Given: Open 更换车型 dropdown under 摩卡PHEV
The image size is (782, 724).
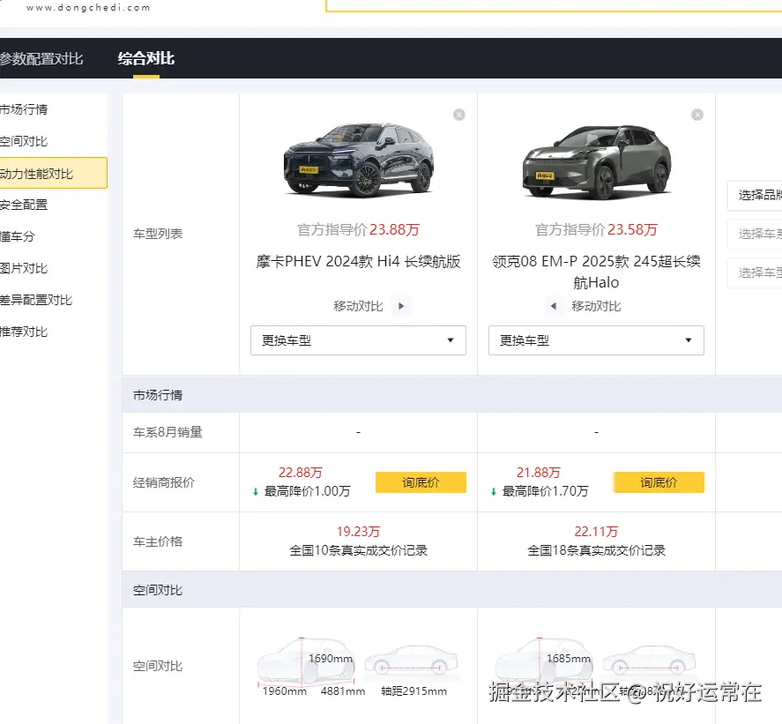Looking at the screenshot, I should (x=357, y=340).
